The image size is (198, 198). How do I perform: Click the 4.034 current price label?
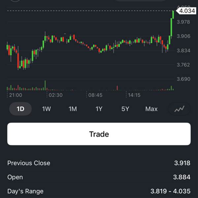[186, 11]
